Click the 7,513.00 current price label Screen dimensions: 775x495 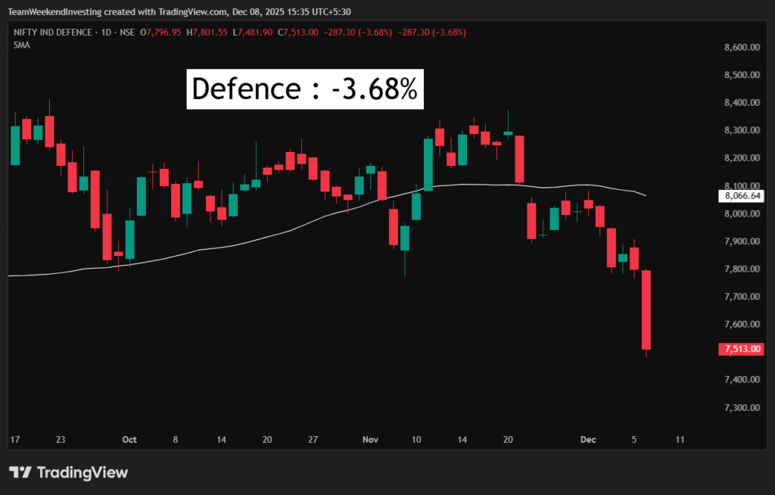(742, 349)
